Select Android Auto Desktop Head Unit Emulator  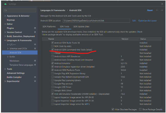click(73, 60)
